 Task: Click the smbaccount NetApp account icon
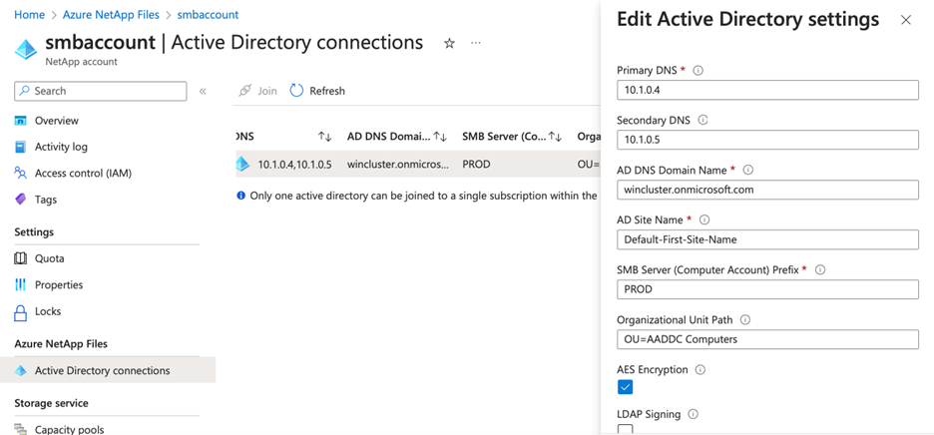point(26,49)
